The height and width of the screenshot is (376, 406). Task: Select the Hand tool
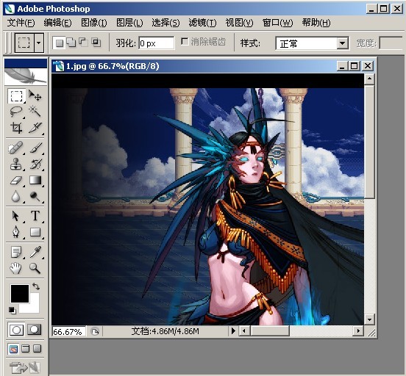coord(16,268)
